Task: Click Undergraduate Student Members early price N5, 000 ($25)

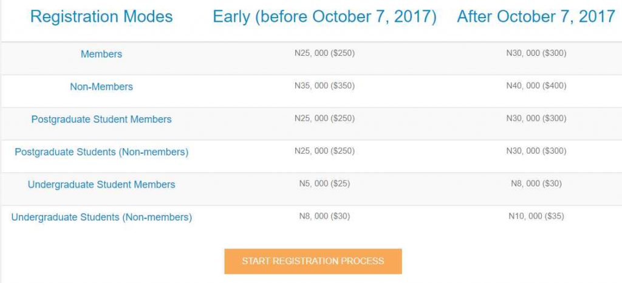Action: (324, 183)
